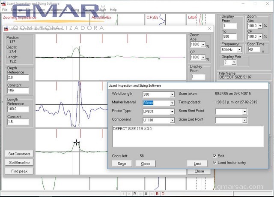The width and height of the screenshot is (274, 197).
Task: Click the Length Constant field showing 1.5
Action: tap(18, 122)
